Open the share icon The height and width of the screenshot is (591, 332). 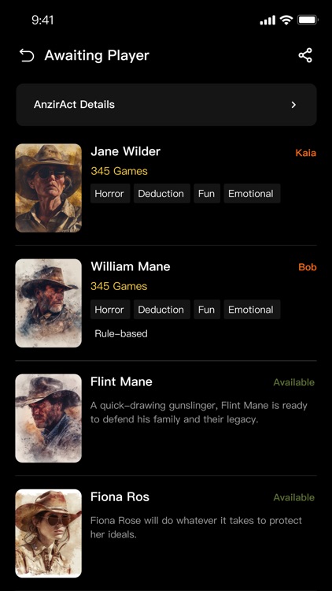[x=305, y=55]
